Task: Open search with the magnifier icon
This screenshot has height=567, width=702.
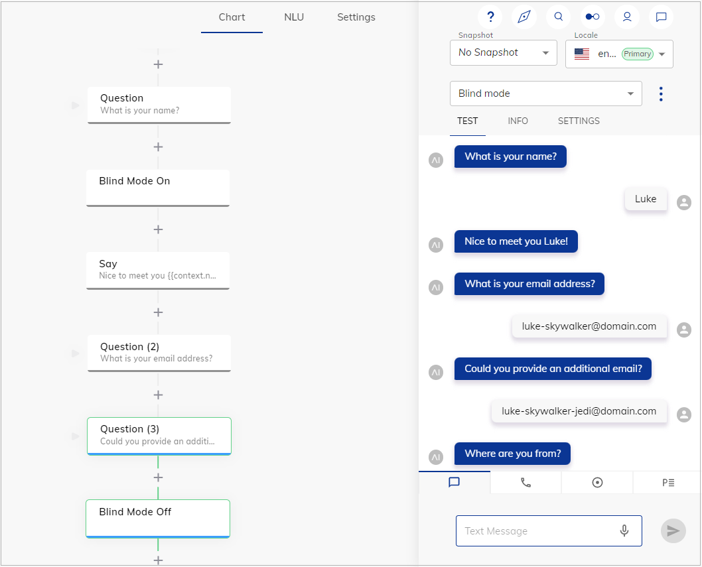Action: (x=558, y=17)
